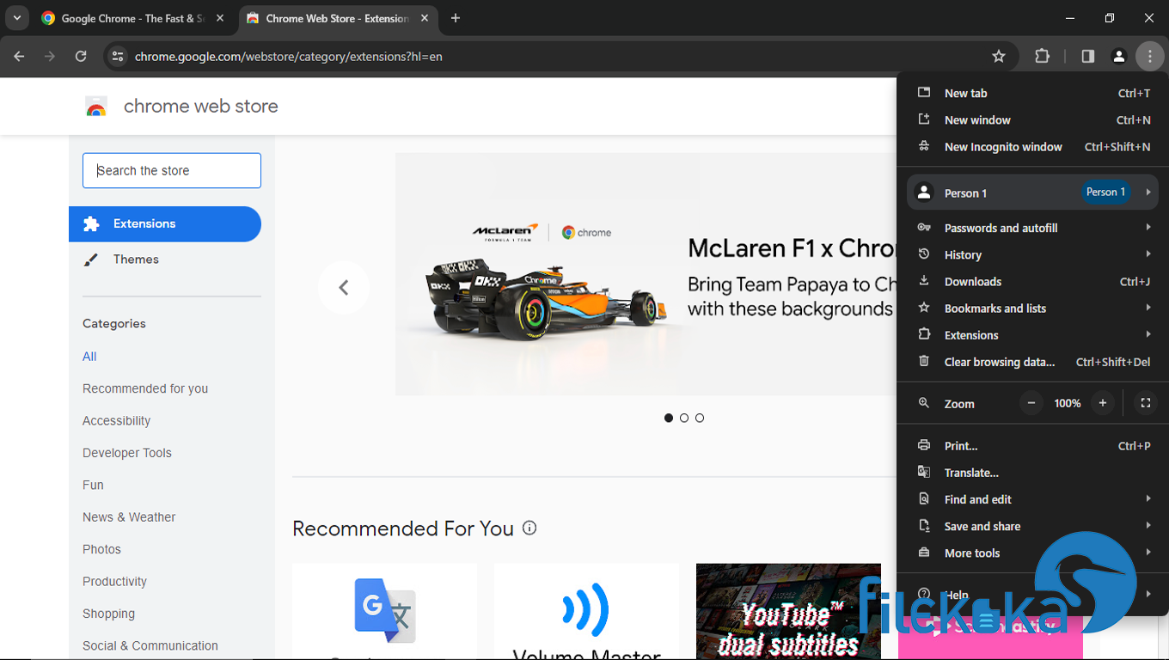Choose New window from the menu
This screenshot has width=1169, height=660.
click(x=1032, y=120)
